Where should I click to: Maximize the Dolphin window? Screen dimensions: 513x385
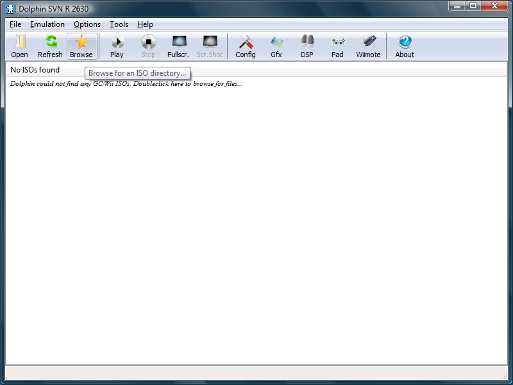click(x=473, y=6)
